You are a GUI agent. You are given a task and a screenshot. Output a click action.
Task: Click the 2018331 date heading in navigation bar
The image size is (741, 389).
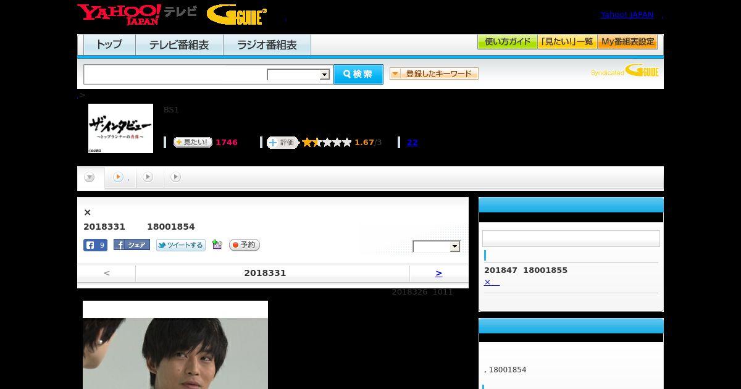click(x=265, y=273)
